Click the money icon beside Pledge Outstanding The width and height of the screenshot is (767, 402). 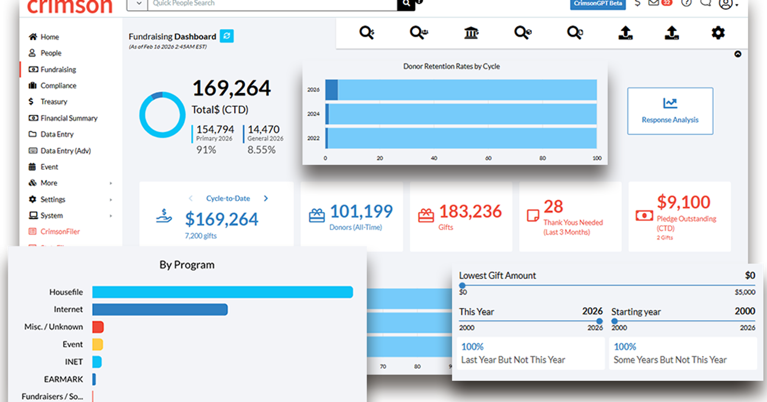click(x=644, y=216)
